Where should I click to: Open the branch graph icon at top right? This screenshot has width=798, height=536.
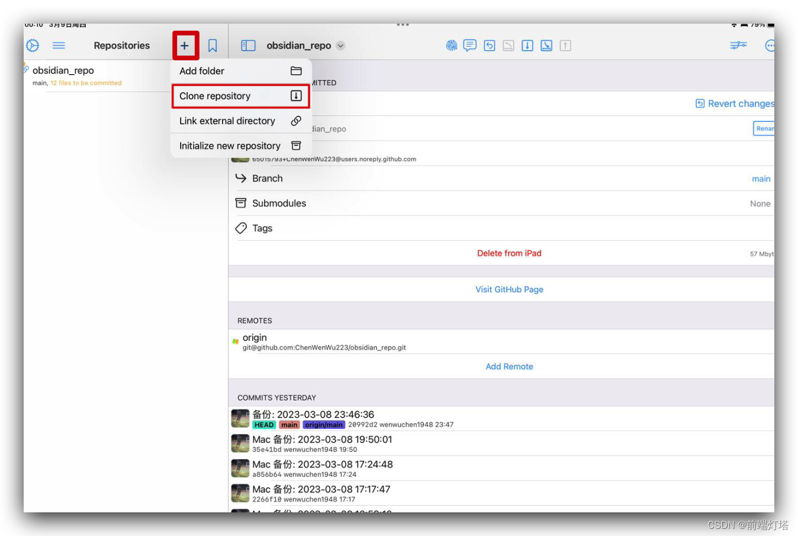[738, 45]
